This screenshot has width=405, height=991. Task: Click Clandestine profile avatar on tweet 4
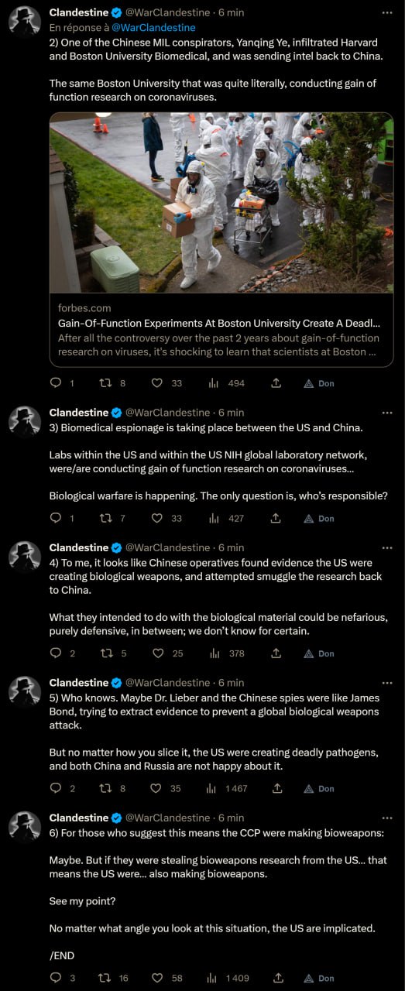click(x=25, y=557)
